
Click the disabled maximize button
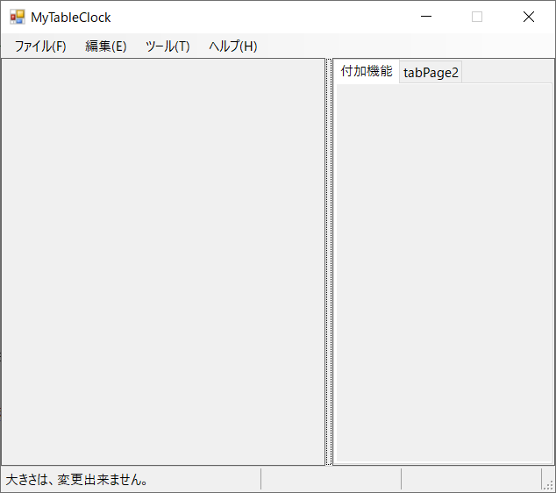(x=477, y=17)
